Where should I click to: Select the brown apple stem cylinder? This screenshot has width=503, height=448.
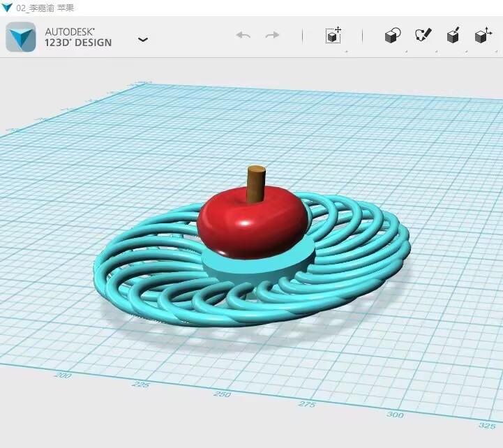pyautogui.click(x=256, y=184)
